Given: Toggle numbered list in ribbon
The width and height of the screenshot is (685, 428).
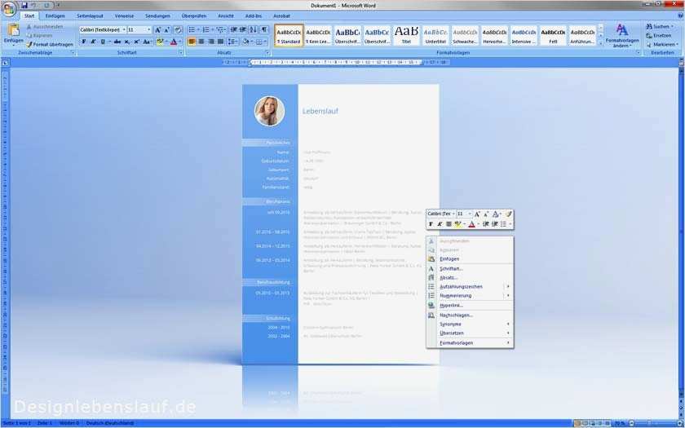Looking at the screenshot, I should [x=205, y=29].
